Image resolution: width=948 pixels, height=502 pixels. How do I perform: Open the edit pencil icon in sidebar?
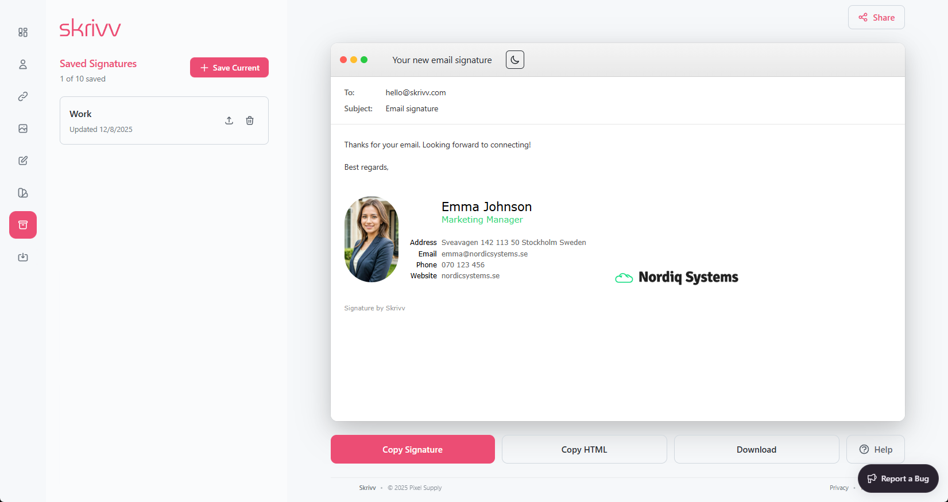[23, 161]
